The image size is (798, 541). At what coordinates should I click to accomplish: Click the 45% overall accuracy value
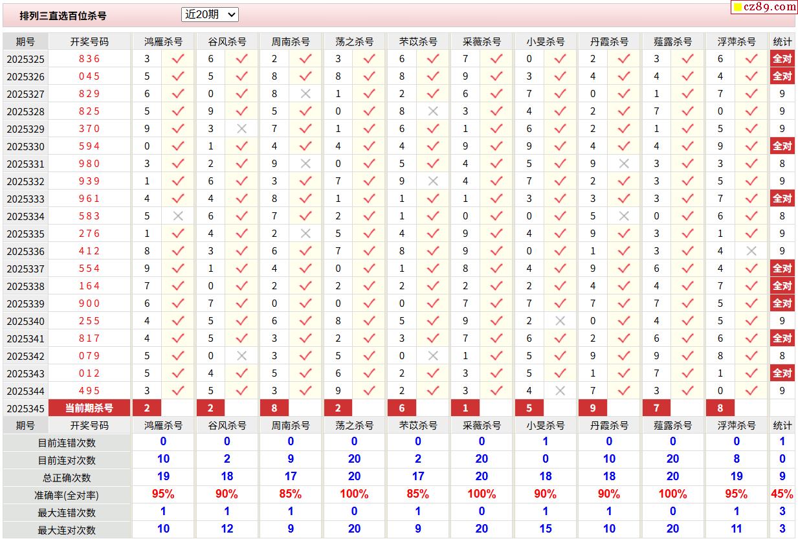tap(782, 494)
